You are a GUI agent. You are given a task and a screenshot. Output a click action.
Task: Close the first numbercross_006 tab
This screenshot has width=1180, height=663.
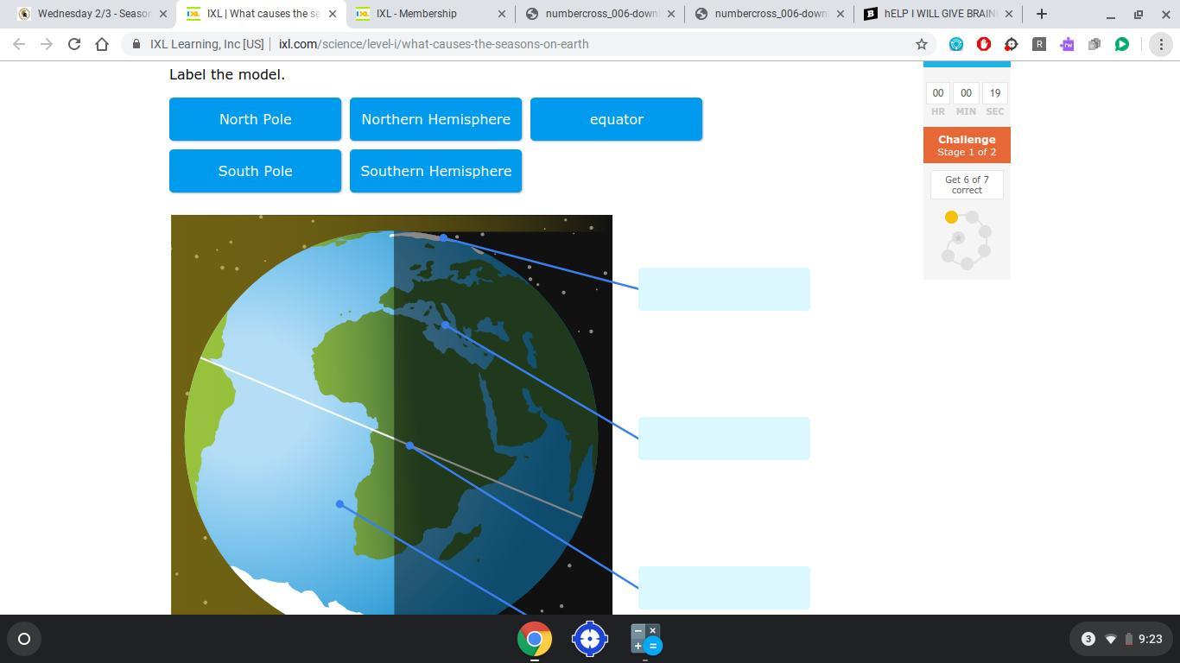(671, 14)
